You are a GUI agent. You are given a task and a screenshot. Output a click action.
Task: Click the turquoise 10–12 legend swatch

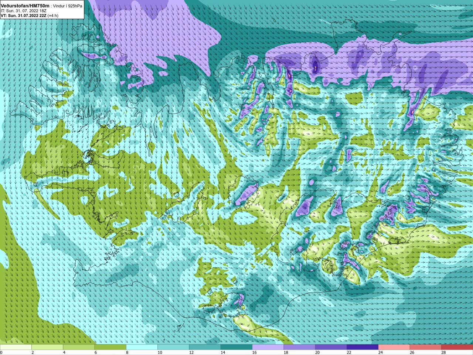pyautogui.click(x=173, y=347)
